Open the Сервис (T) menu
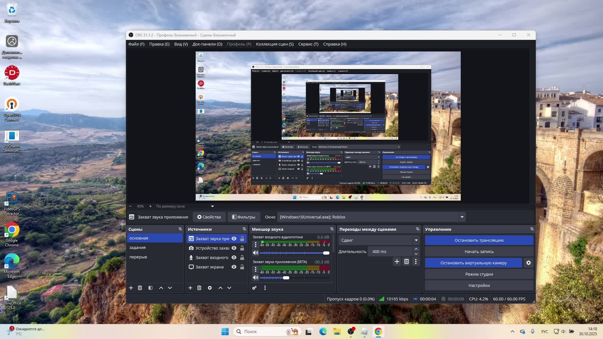Viewport: 603px width, 339px height. [x=308, y=44]
